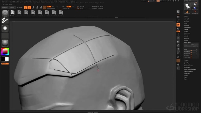This screenshot has width=201, height=113.
Task: Open LightBox browser
Action: pyautogui.click(x=12, y=8)
